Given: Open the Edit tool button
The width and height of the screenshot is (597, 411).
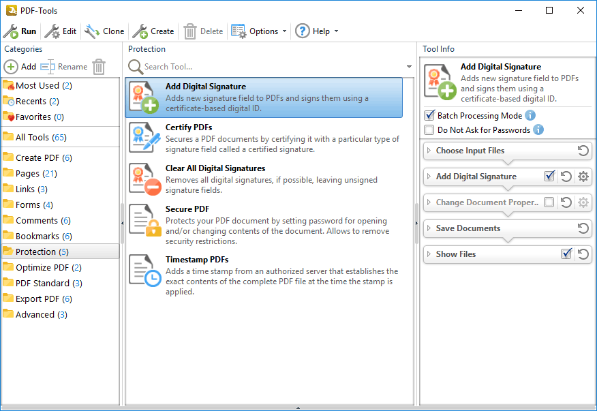Looking at the screenshot, I should (x=61, y=31).
